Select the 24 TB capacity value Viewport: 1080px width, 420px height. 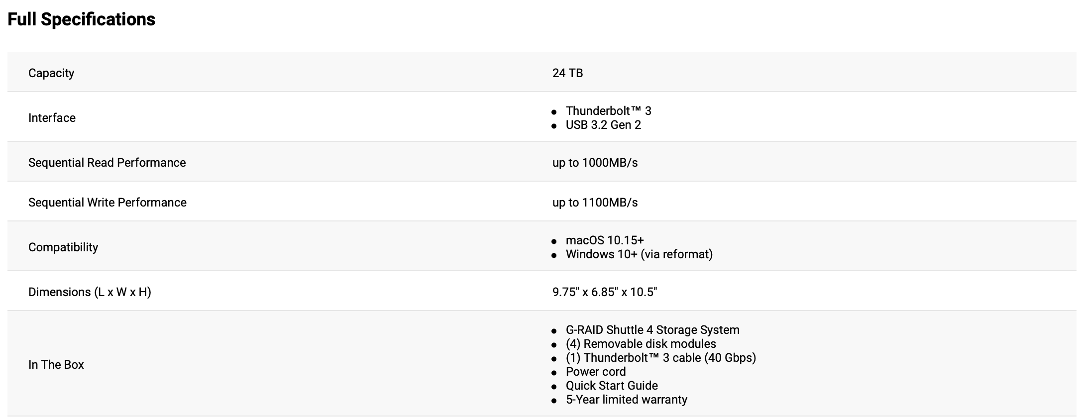567,73
